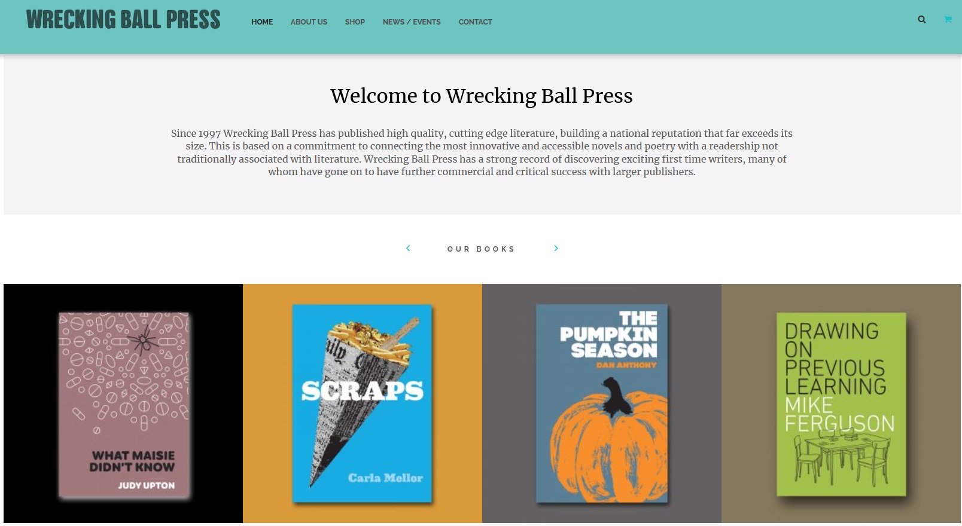Open News / Events page
Screen dimensions: 962x526
point(412,22)
